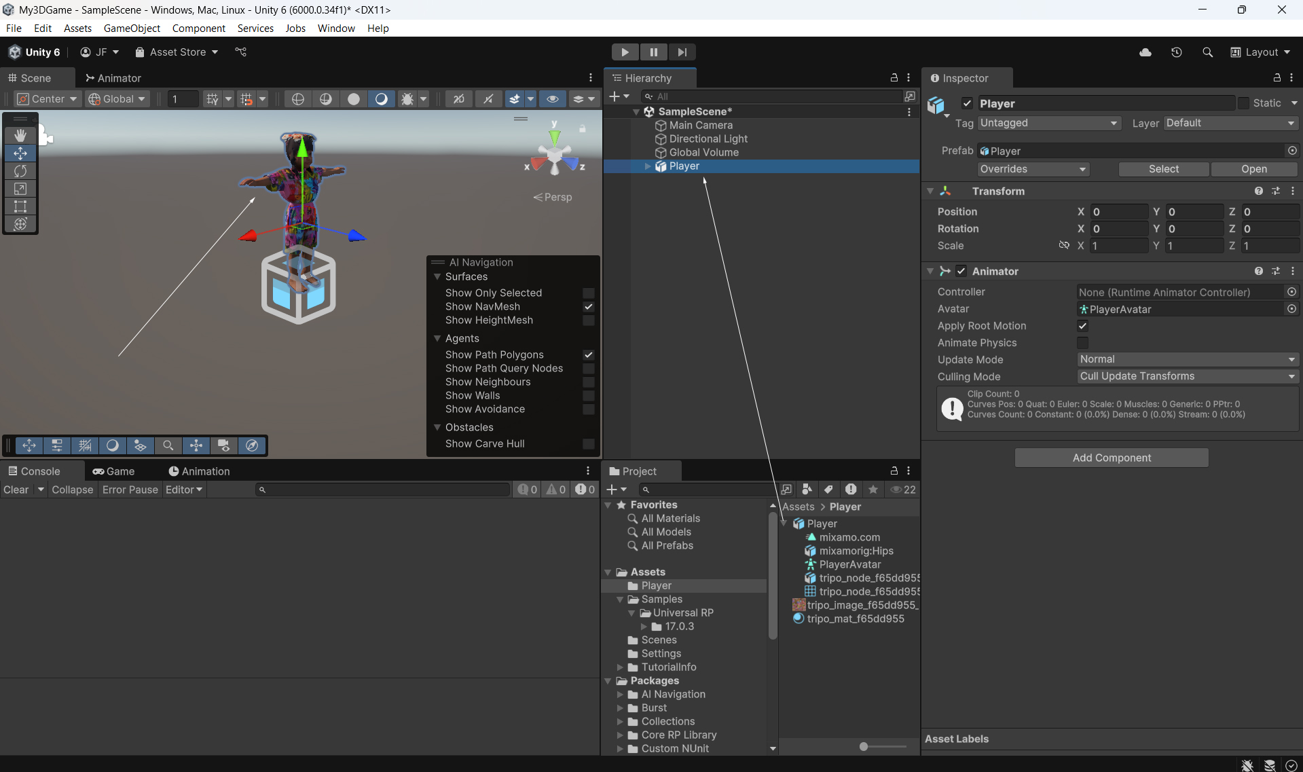The height and width of the screenshot is (772, 1303).
Task: Switch to the Animator tab
Action: click(x=113, y=78)
